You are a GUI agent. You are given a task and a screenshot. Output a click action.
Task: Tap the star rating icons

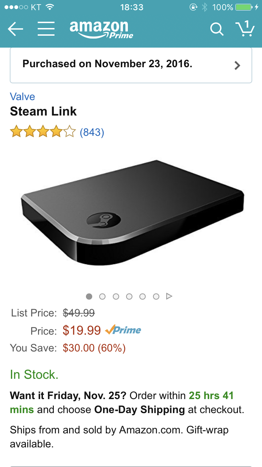pyautogui.click(x=43, y=132)
